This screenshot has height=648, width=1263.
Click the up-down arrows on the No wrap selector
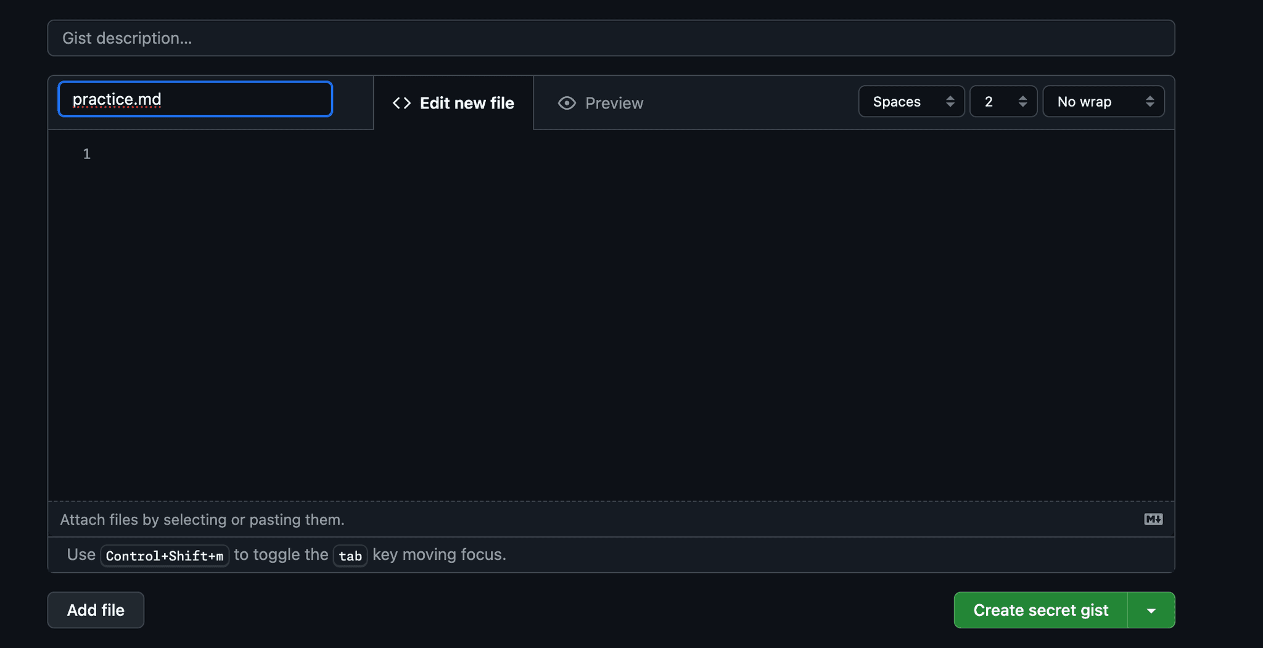tap(1150, 102)
